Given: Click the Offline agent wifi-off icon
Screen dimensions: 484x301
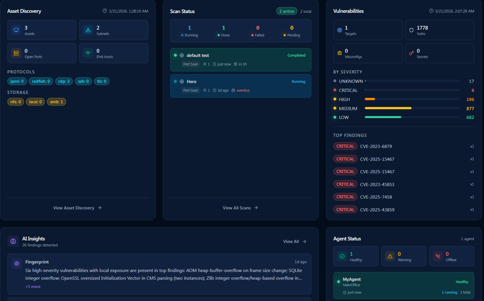Looking at the screenshot, I should click(x=438, y=256).
